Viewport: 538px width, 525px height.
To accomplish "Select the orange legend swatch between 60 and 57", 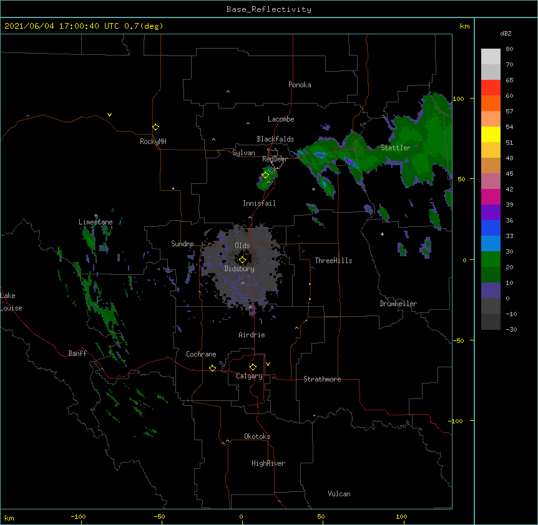I will coord(491,103).
